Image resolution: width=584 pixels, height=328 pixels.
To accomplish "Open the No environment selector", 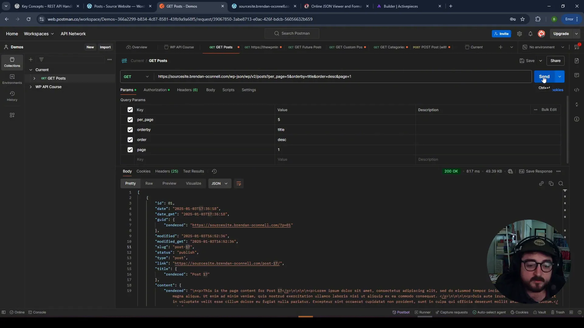I will click(543, 47).
